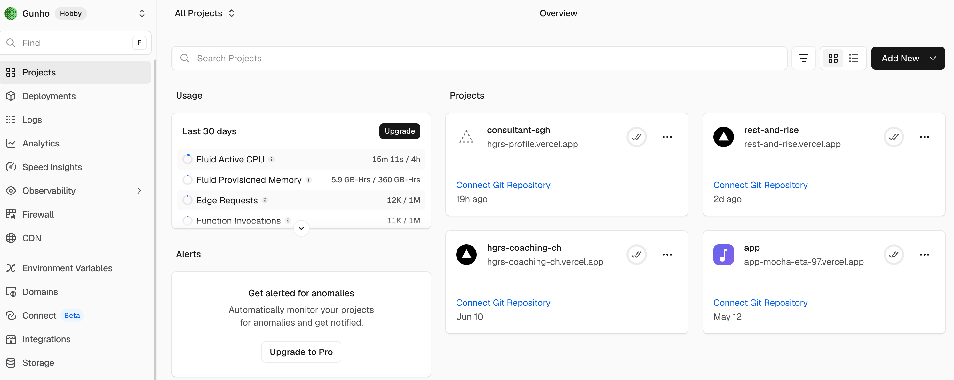Click the Fluid Active CPU progress ring
This screenshot has height=380, width=954.
click(187, 159)
